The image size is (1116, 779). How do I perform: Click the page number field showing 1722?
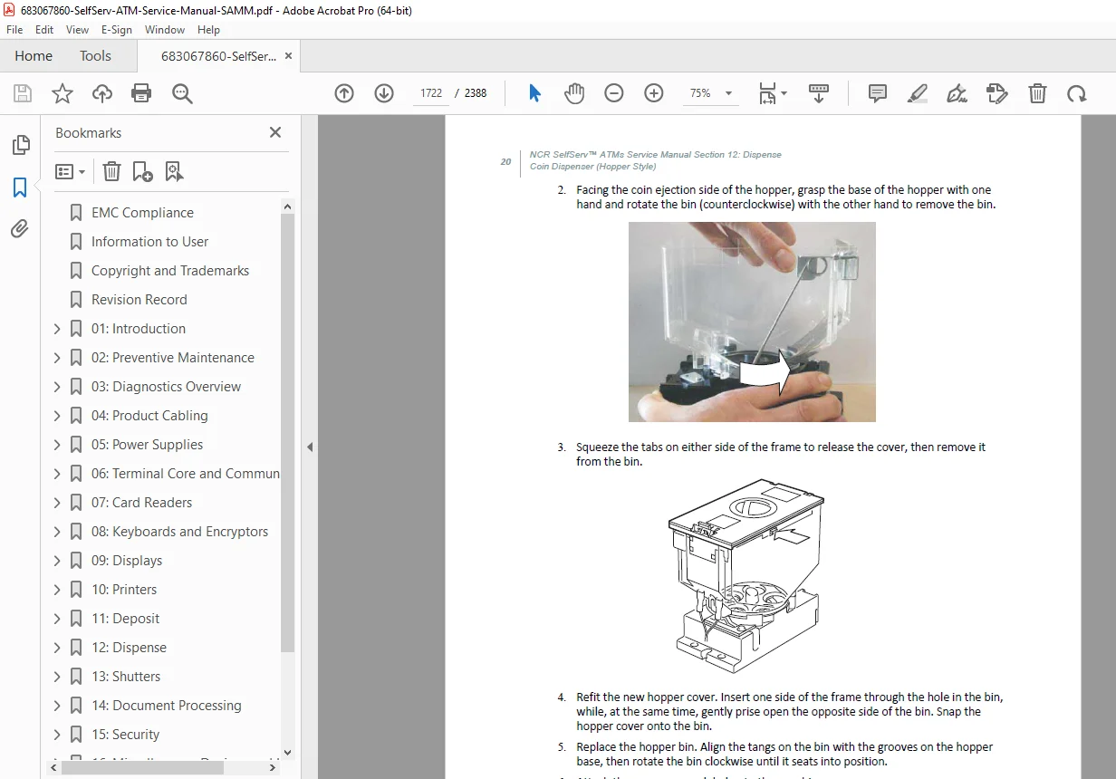click(x=431, y=93)
